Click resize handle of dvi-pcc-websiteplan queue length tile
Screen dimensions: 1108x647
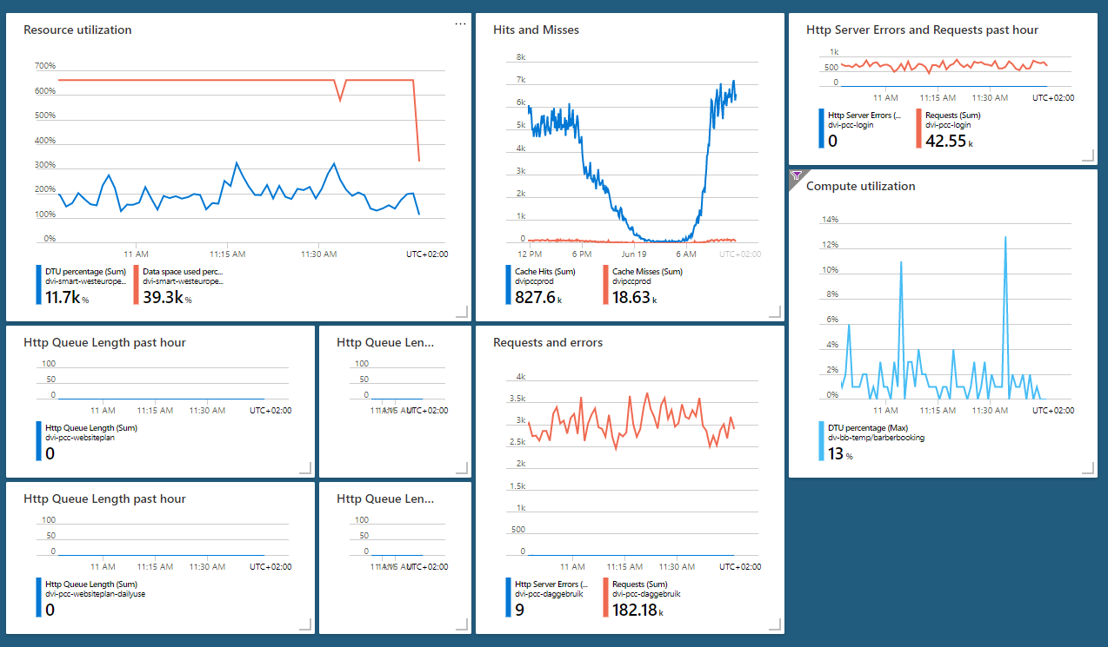click(304, 467)
